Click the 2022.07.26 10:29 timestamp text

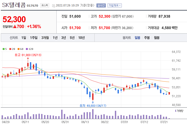click(x=67, y=6)
